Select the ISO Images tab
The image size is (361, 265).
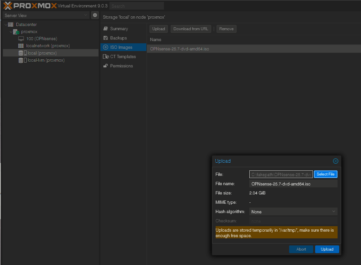coord(124,47)
